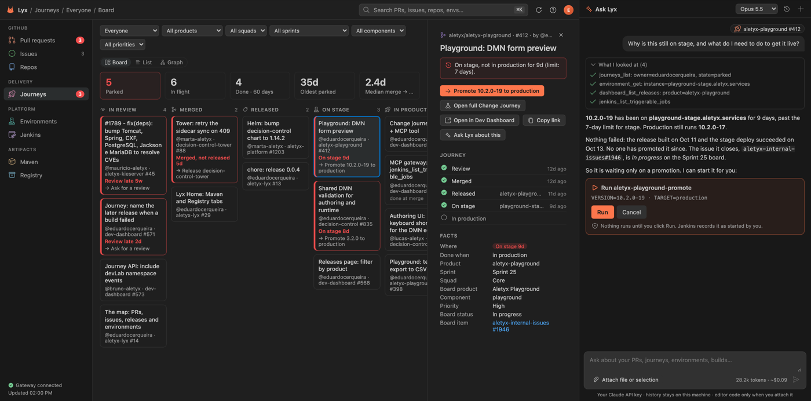
Task: Click the 35d Oldest parked card
Action: click(324, 85)
